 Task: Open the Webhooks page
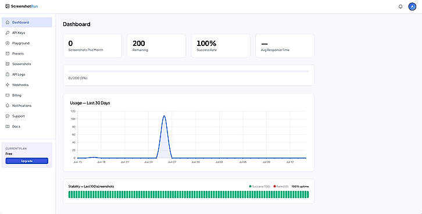click(x=27, y=85)
